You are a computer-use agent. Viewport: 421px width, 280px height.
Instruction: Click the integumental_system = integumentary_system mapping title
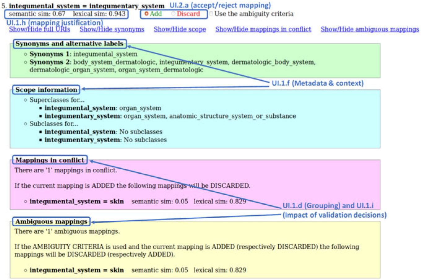[x=87, y=6]
